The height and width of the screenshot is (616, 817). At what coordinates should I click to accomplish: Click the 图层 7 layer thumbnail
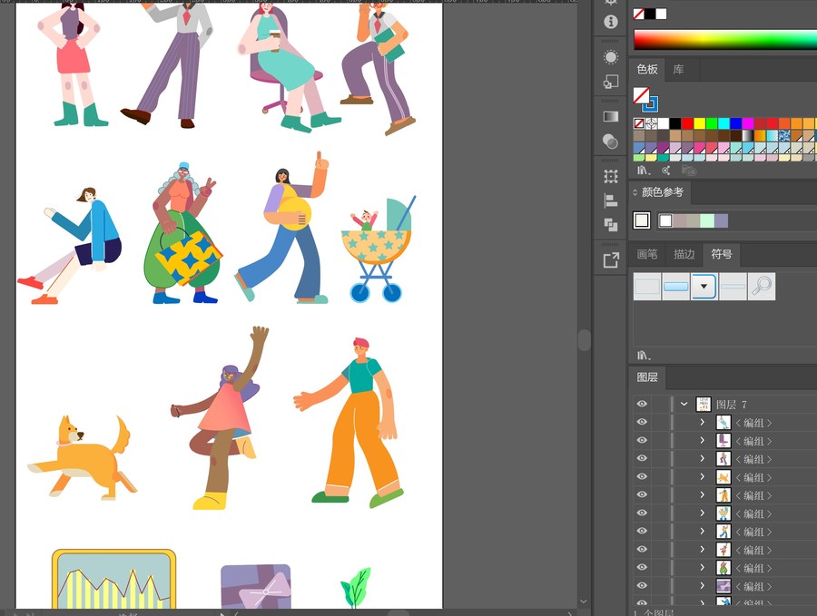pos(704,404)
